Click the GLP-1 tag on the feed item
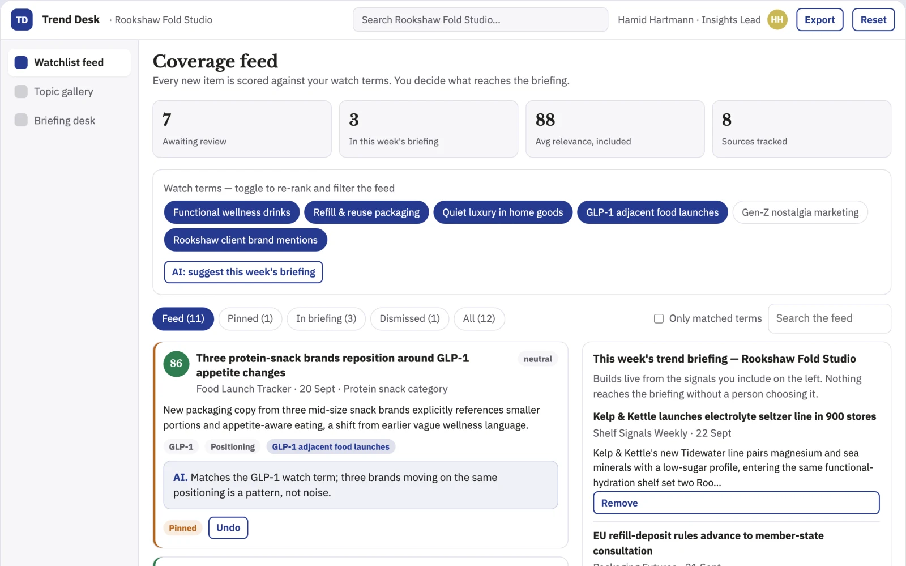This screenshot has height=566, width=906. (x=181, y=447)
